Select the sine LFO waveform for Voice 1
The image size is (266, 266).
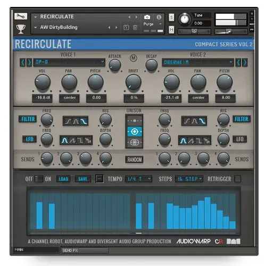pyautogui.click(x=64, y=140)
